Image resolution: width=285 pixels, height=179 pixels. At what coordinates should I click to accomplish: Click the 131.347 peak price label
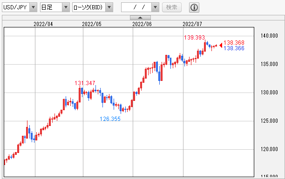click(x=85, y=83)
